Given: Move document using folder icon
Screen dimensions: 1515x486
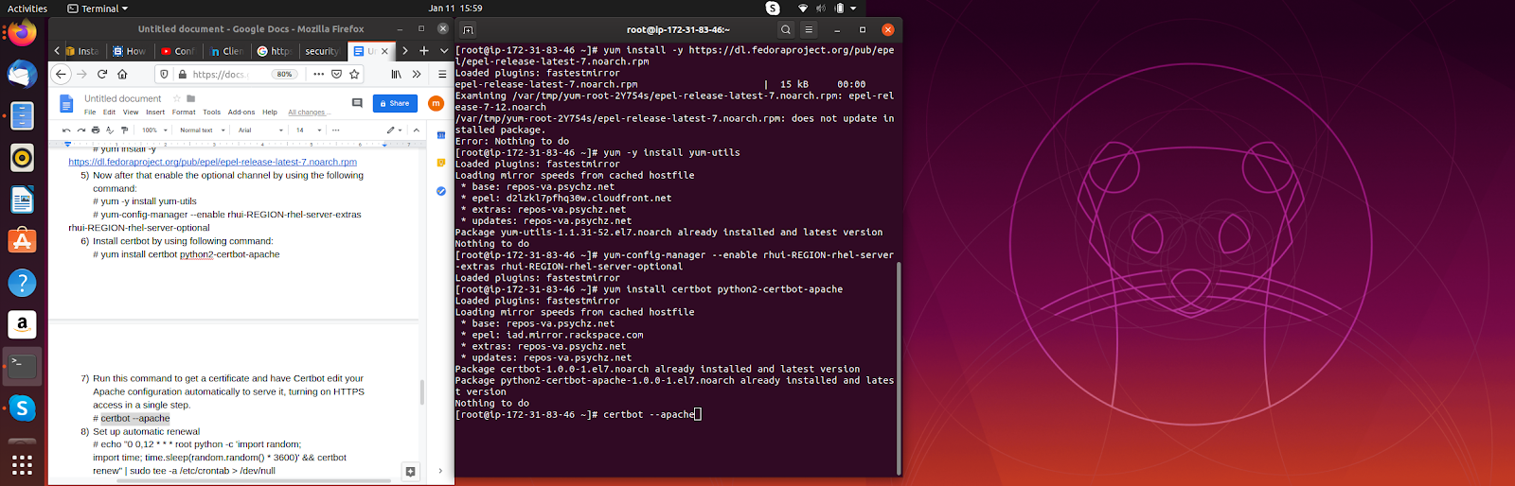Looking at the screenshot, I should click(x=191, y=98).
